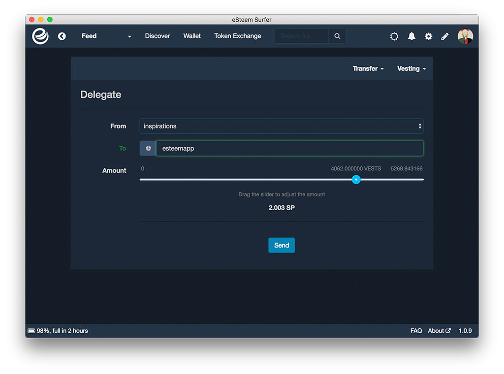504x374 pixels.
Task: Open the FAQ link
Action: (x=416, y=331)
